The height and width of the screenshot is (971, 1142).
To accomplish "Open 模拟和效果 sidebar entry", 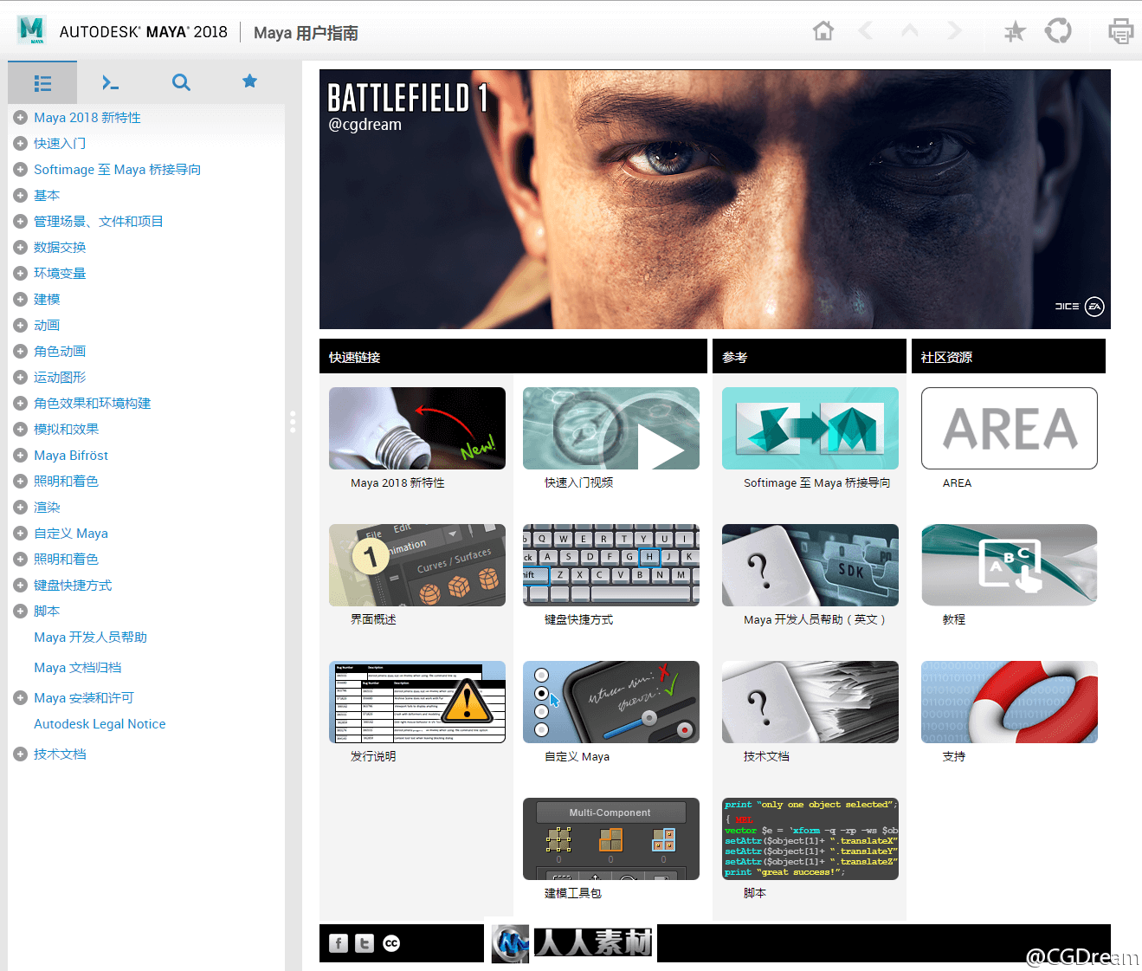I will [66, 429].
